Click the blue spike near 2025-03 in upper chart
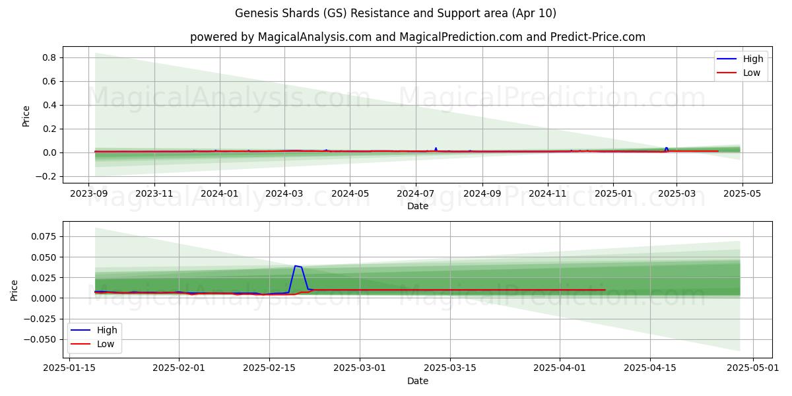The image size is (792, 396). pos(666,148)
